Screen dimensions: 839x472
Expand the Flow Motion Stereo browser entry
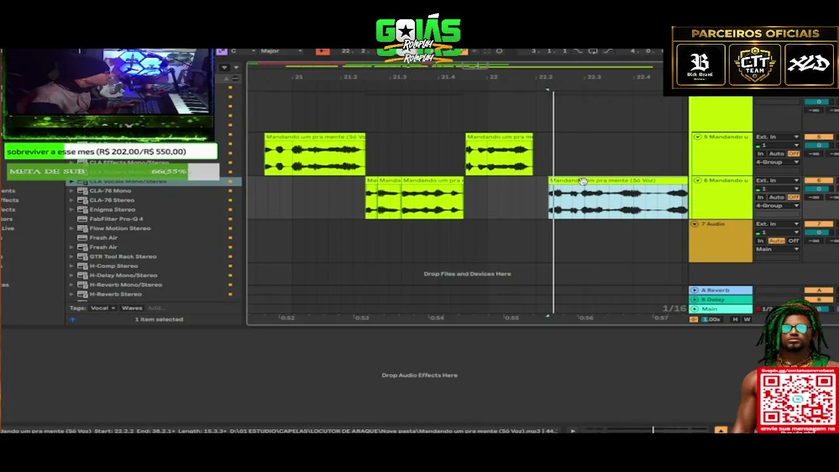pyautogui.click(x=71, y=228)
